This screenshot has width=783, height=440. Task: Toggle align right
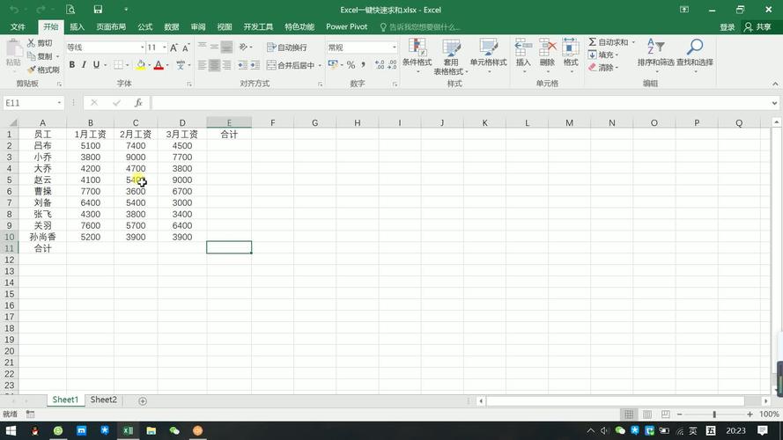click(226, 65)
